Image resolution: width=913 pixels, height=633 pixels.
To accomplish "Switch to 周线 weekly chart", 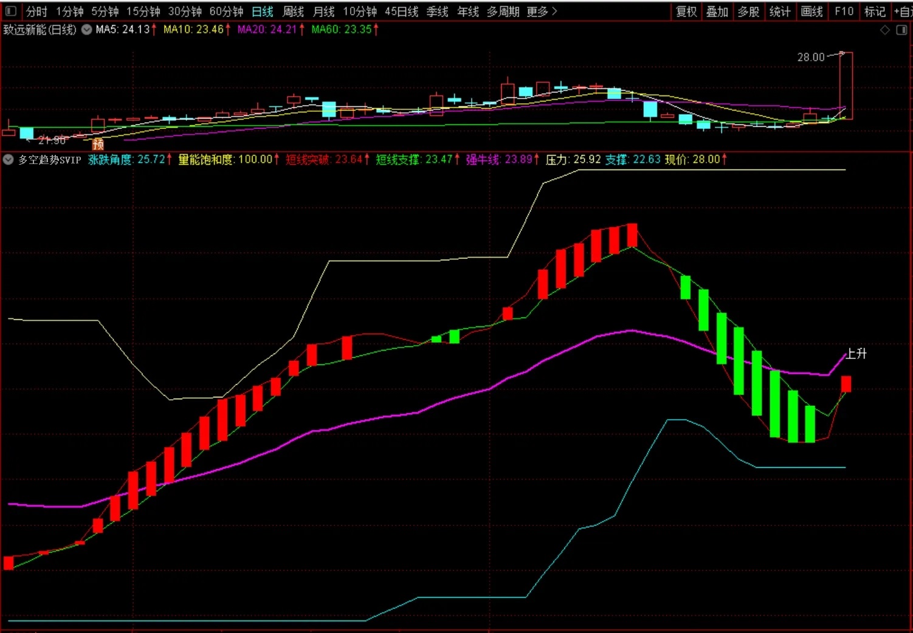I will [294, 12].
